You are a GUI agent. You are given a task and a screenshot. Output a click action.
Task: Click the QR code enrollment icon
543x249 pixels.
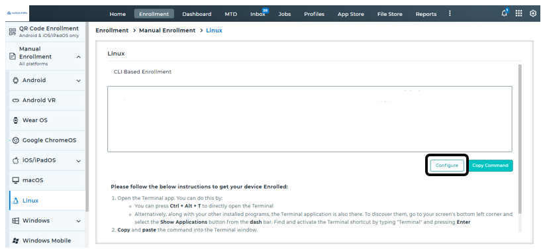pos(13,32)
